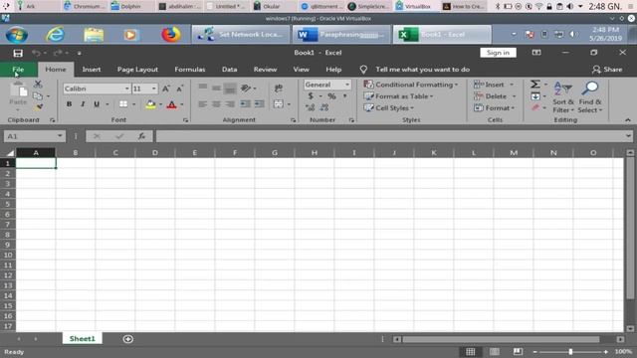
Task: Align text right in the cell
Action: coord(230,104)
